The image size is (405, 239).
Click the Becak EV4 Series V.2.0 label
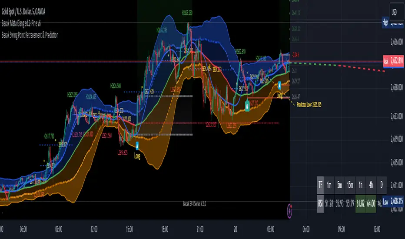coord(195,204)
